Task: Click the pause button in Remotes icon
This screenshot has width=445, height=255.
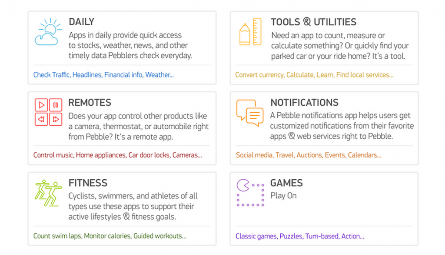Action: click(56, 105)
